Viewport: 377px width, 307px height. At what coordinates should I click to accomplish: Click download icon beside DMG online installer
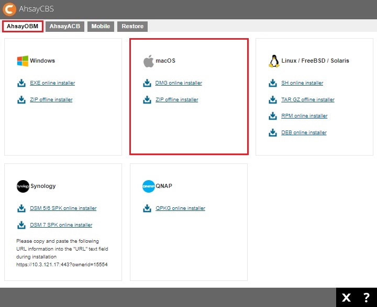(147, 83)
